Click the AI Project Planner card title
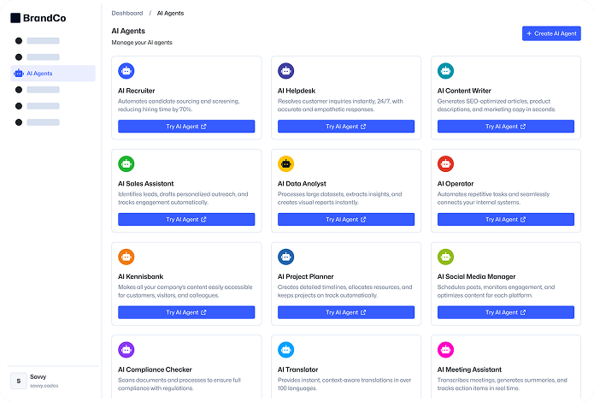 (x=308, y=276)
